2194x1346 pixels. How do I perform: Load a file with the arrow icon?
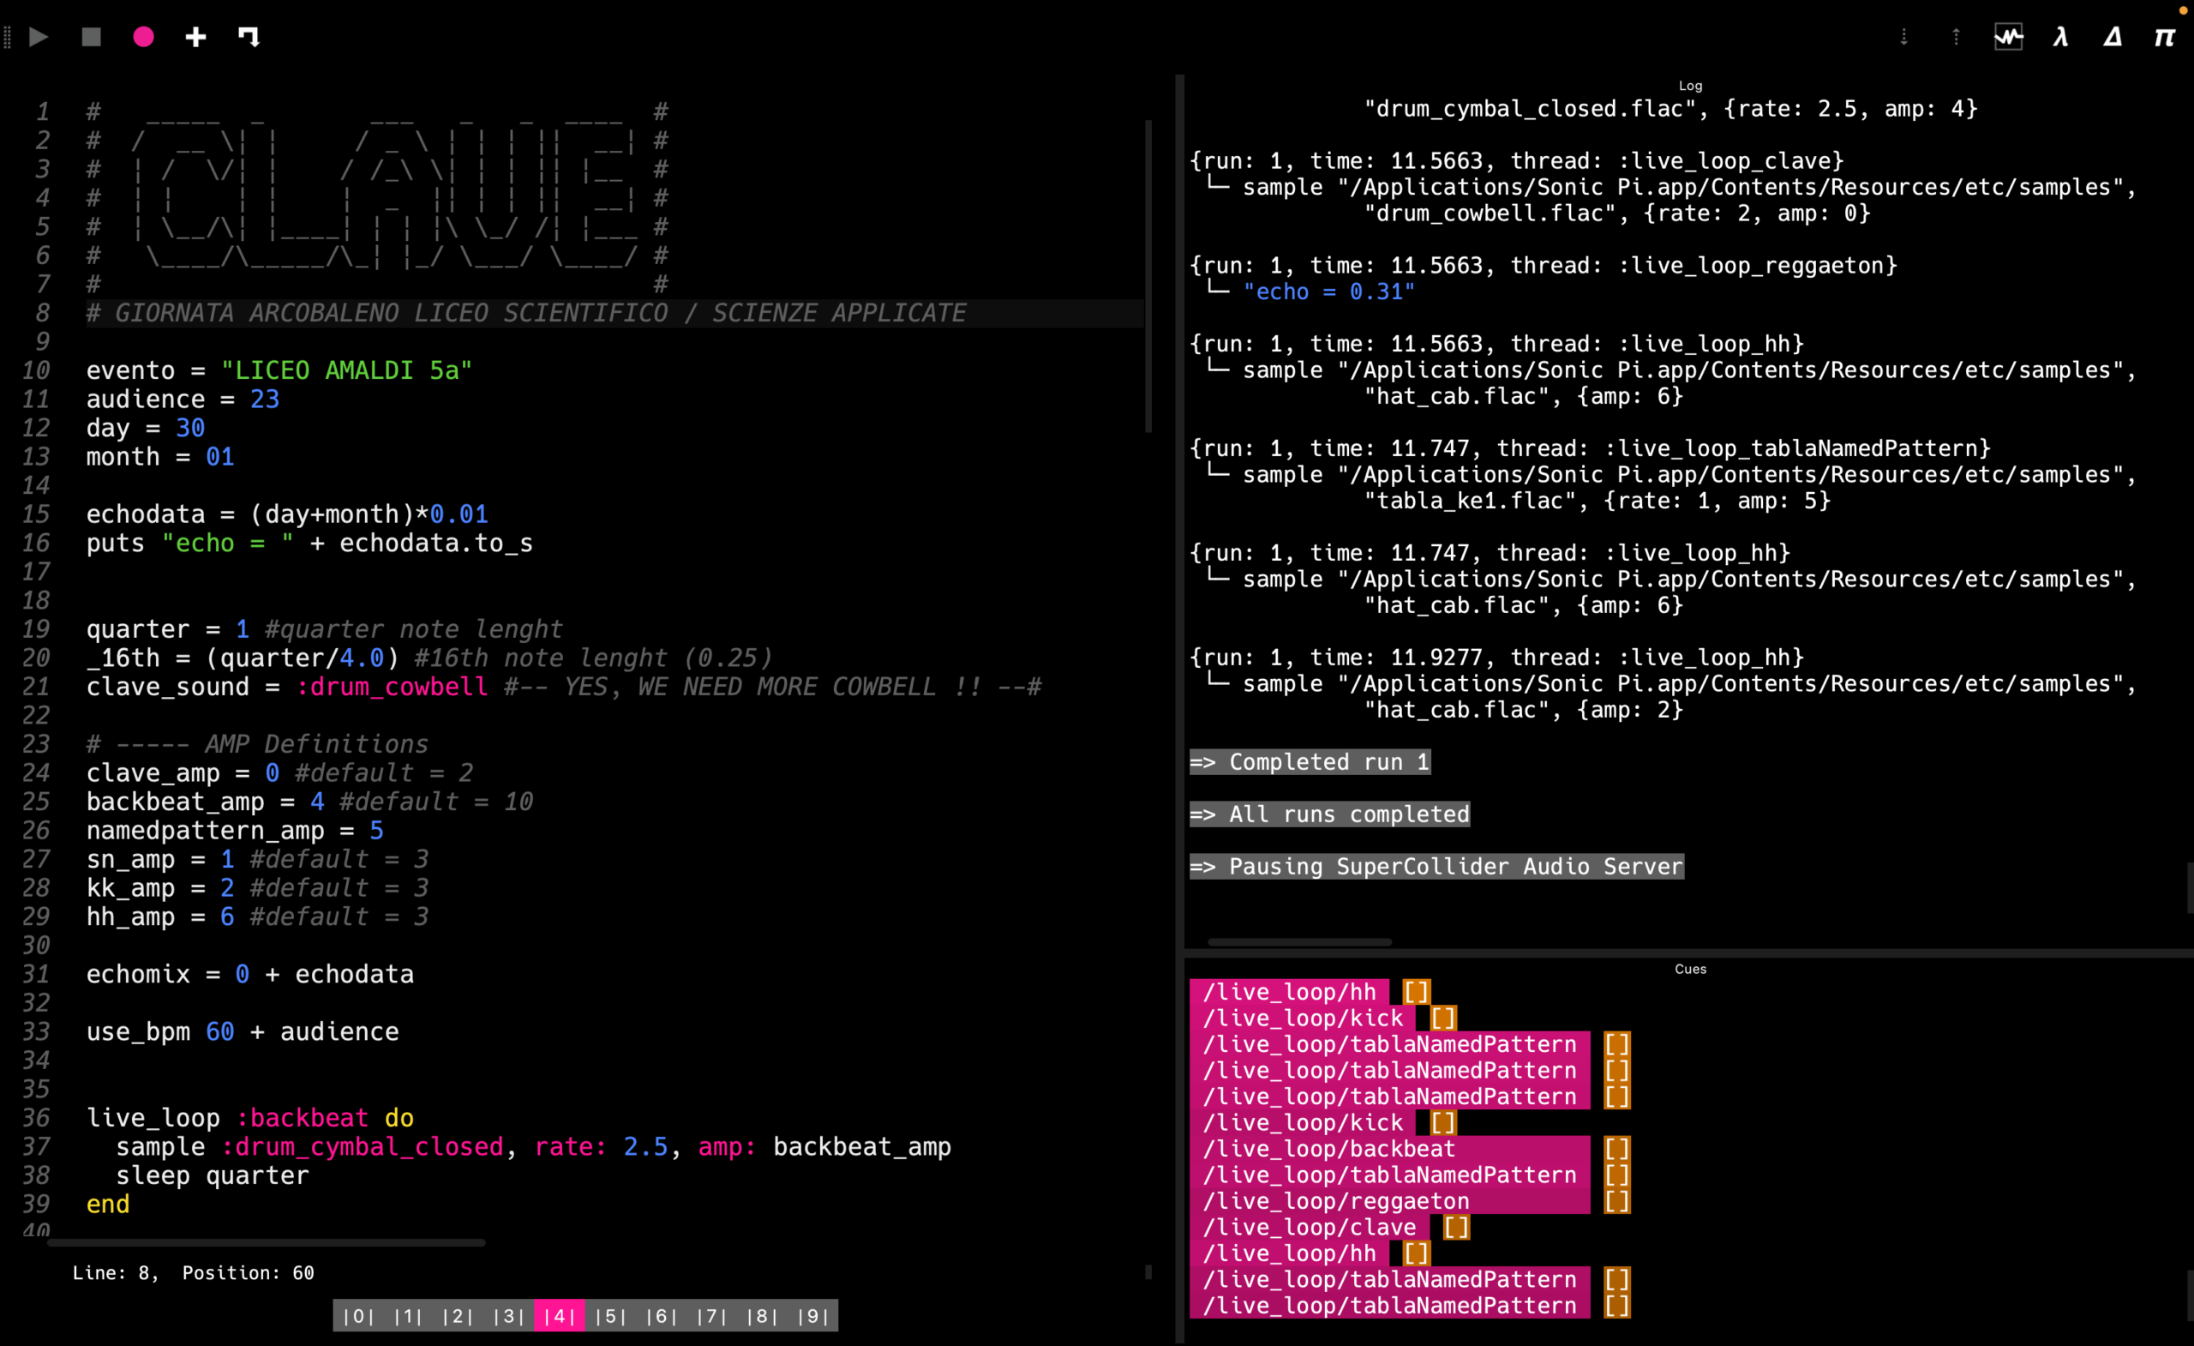(248, 37)
